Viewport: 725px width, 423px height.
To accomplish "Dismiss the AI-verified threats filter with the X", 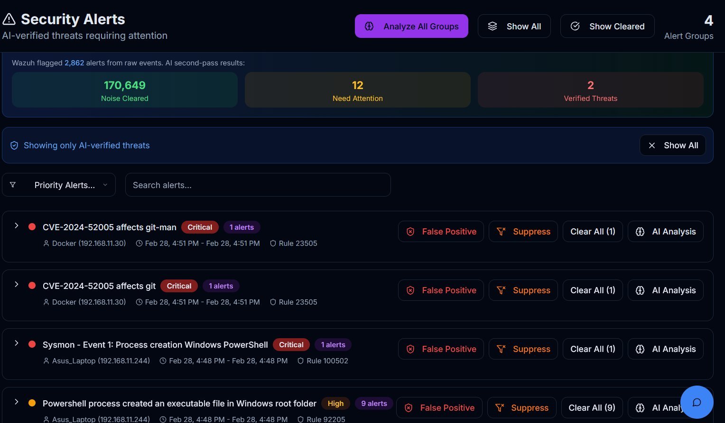I will (x=652, y=145).
